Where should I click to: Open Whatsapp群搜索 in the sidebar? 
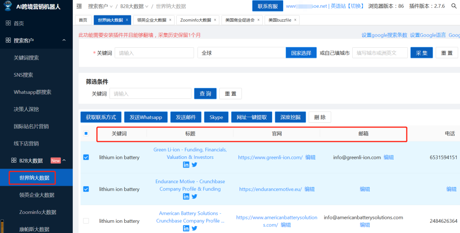point(32,92)
